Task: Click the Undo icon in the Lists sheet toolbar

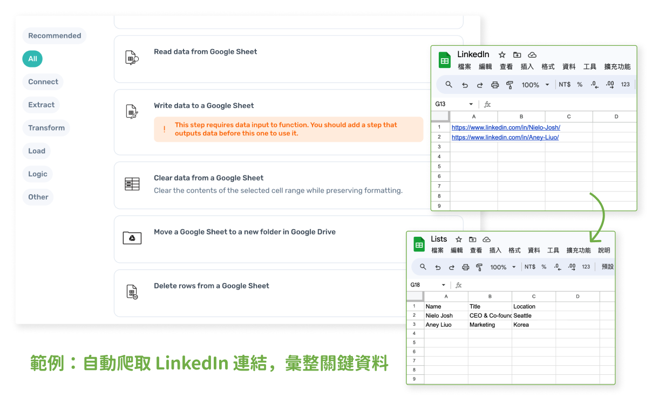Action: pyautogui.click(x=438, y=266)
